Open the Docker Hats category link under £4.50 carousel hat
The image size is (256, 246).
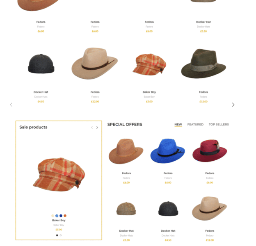41,97
